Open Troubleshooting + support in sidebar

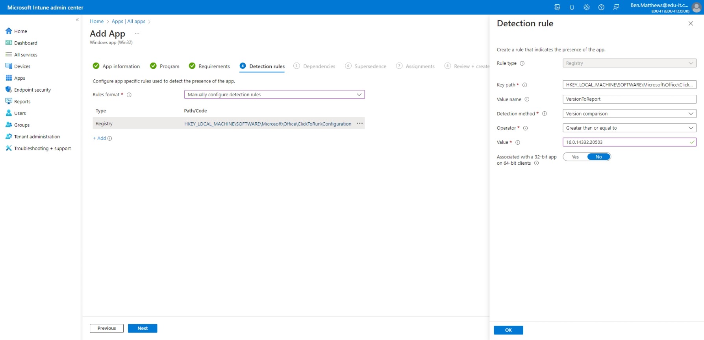pos(43,149)
